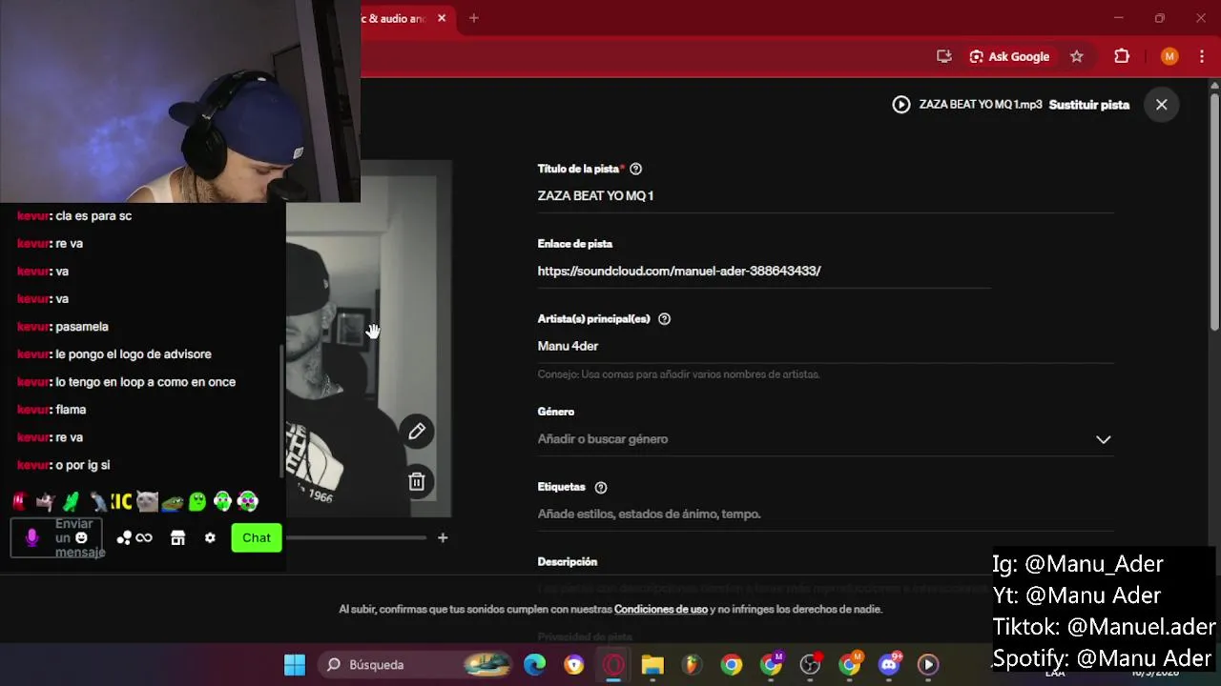Open the Género dropdown
This screenshot has width=1221, height=686.
[825, 439]
